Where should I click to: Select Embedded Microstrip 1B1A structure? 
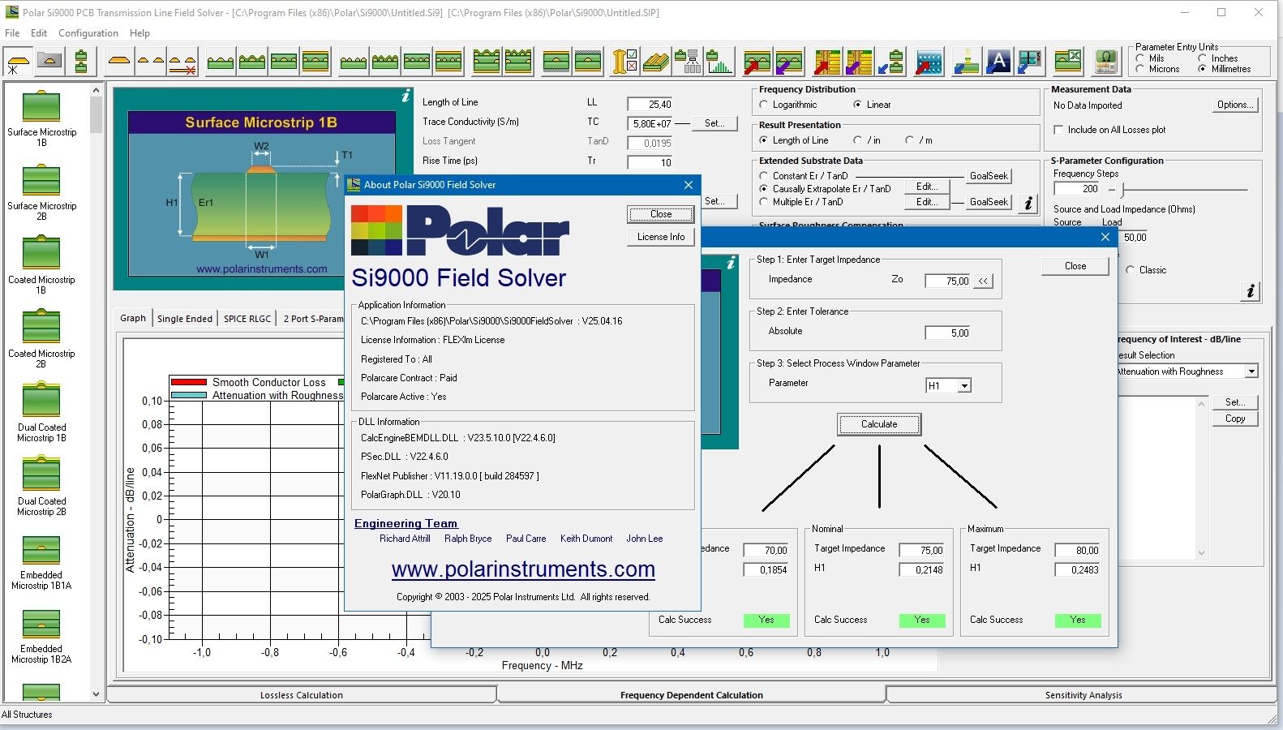(41, 560)
